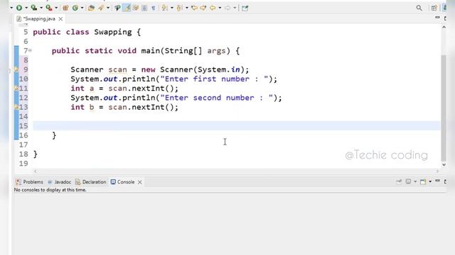Click the "Enter first number : " string
Image resolution: width=455 pixels, height=255 pixels.
pyautogui.click(x=214, y=79)
